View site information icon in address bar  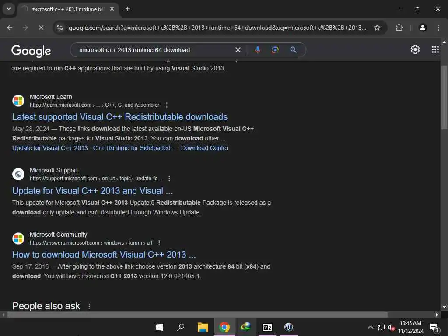(59, 28)
